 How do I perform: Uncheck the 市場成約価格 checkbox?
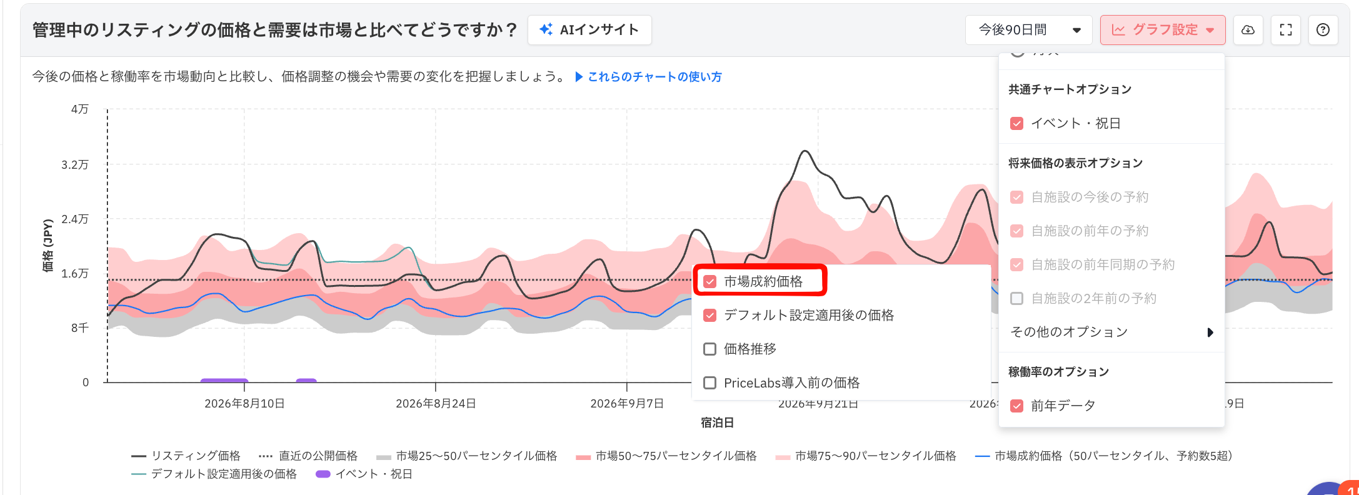pos(710,281)
